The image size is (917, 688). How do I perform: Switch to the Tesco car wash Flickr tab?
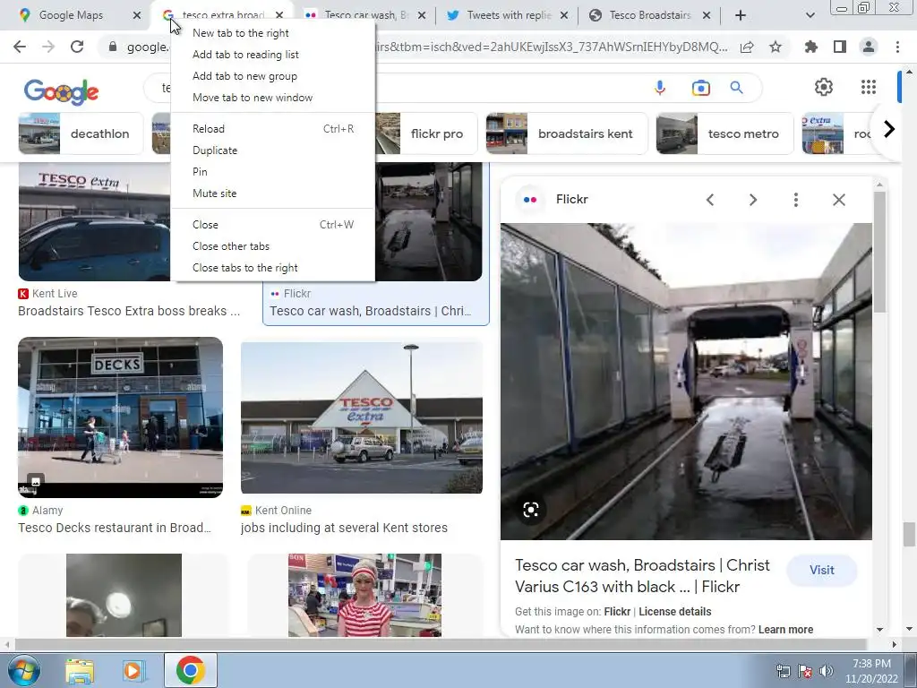pos(365,15)
